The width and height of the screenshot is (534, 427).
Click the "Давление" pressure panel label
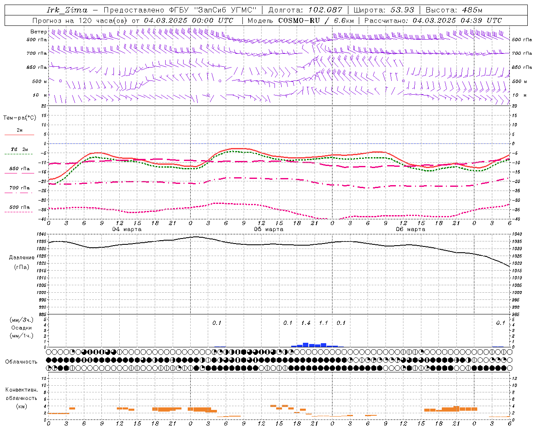click(22, 258)
